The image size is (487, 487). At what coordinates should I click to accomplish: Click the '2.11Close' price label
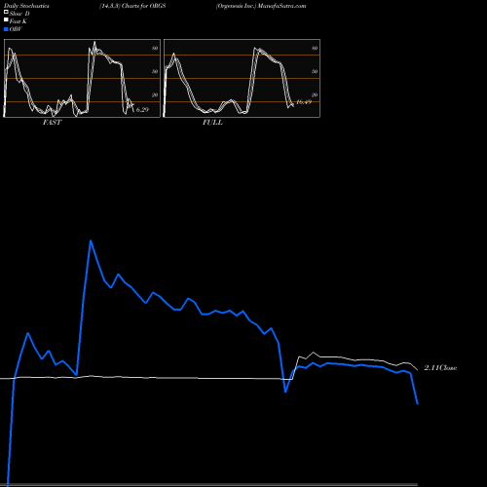[x=440, y=368]
